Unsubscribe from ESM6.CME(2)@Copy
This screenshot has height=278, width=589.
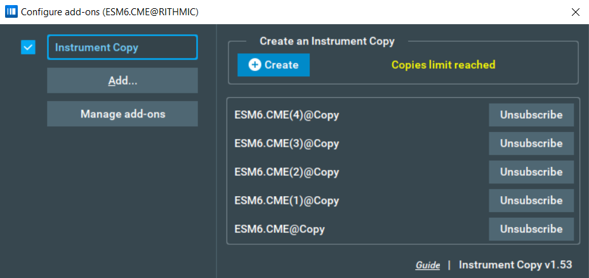pos(531,172)
